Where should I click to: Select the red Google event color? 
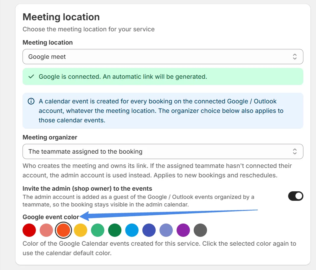29,230
